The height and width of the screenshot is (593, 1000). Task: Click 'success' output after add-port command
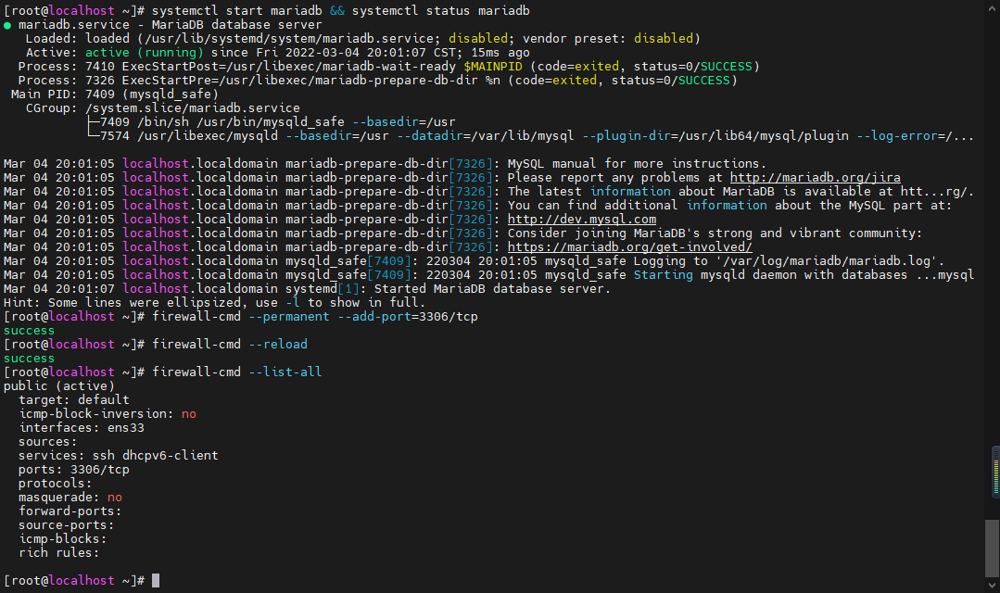tap(30, 330)
